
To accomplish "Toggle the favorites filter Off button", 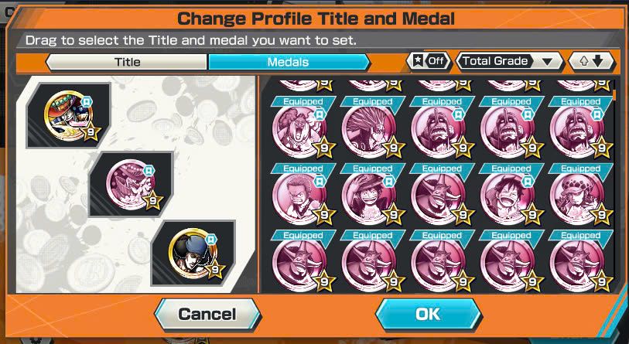I will coord(428,61).
